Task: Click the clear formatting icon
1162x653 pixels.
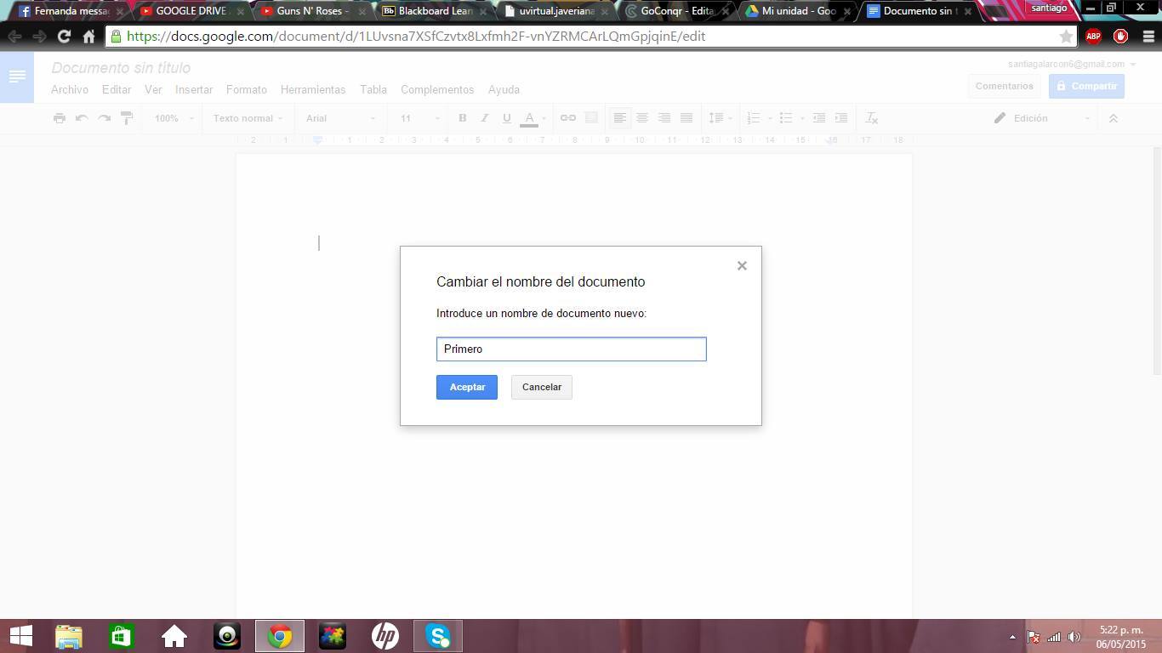Action: (x=871, y=118)
